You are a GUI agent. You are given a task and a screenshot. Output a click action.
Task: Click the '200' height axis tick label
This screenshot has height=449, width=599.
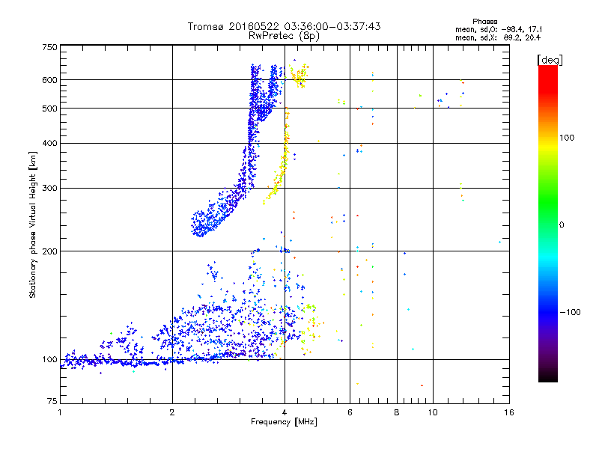49,251
